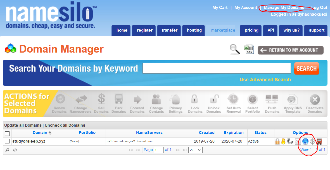This screenshot has height=170, width=330.
Task: Click the yellow person icon for studyorsleep.xyz
Action: 283,141
